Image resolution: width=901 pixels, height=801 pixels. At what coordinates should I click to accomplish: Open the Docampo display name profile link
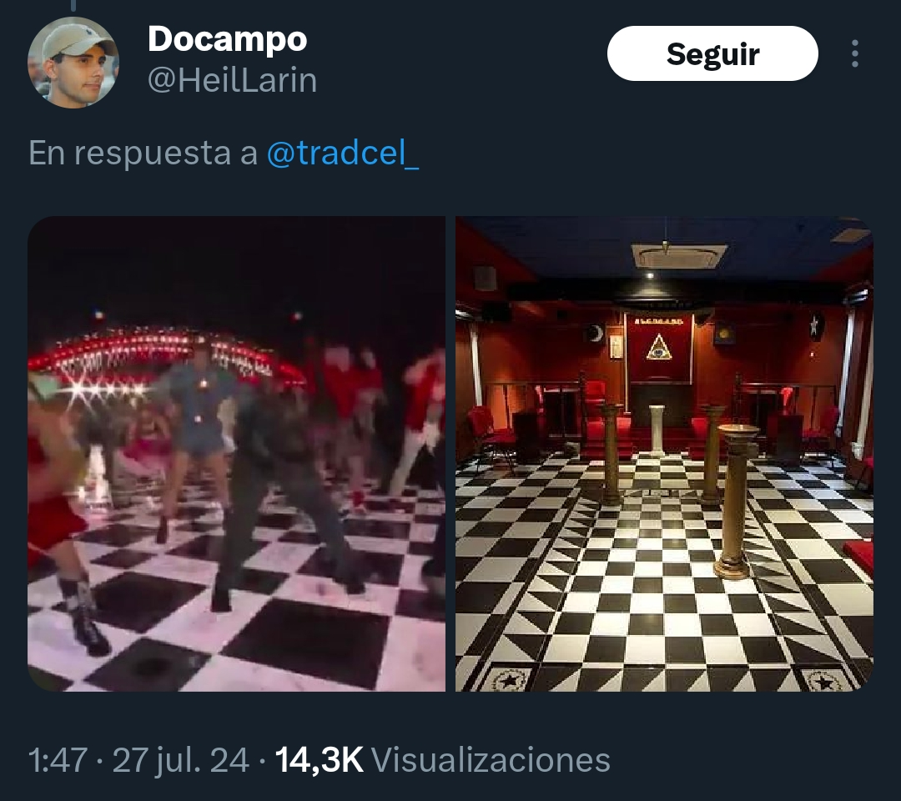click(x=228, y=39)
